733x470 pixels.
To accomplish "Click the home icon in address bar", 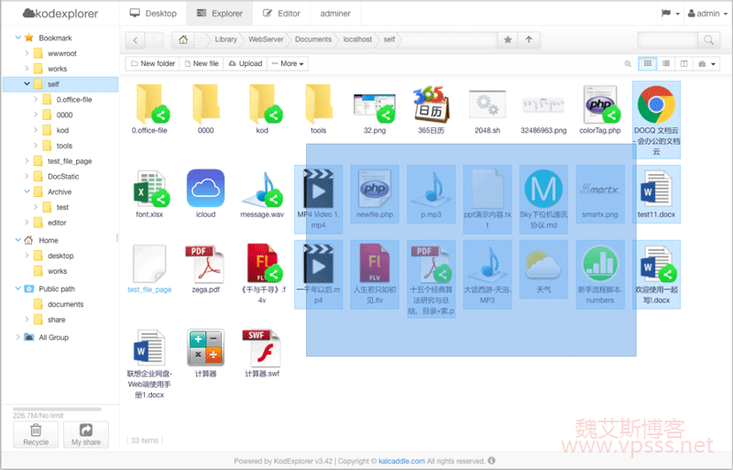I will 184,39.
